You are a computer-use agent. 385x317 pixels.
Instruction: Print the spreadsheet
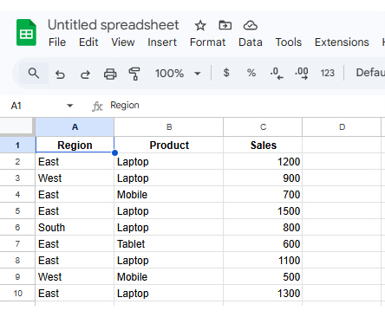pos(110,74)
